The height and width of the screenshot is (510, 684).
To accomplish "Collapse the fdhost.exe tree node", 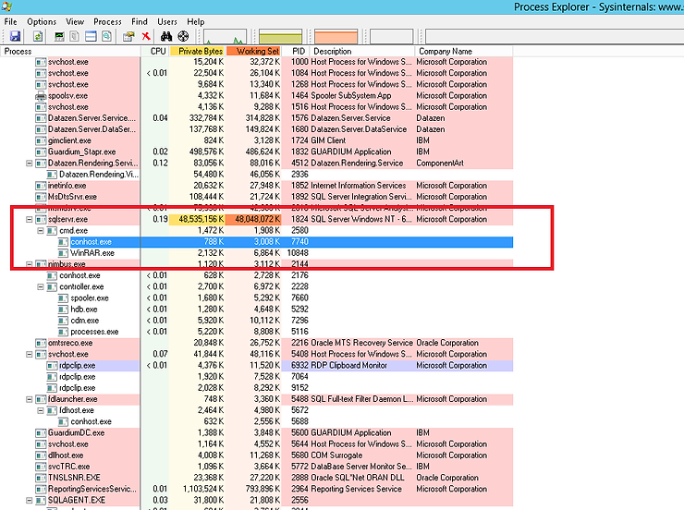I will coord(41,410).
